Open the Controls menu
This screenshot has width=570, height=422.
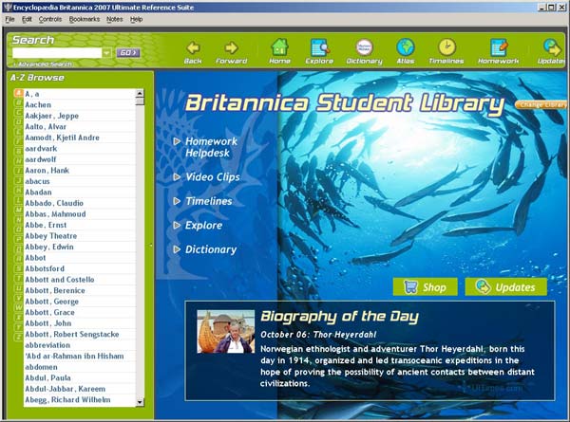pos(50,19)
